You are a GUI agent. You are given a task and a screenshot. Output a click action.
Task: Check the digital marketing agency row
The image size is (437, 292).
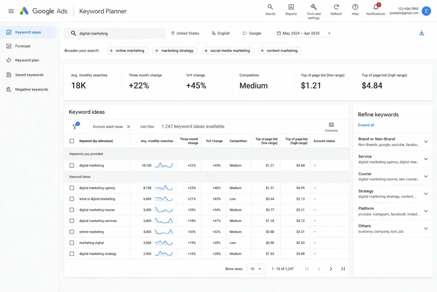pos(72,188)
